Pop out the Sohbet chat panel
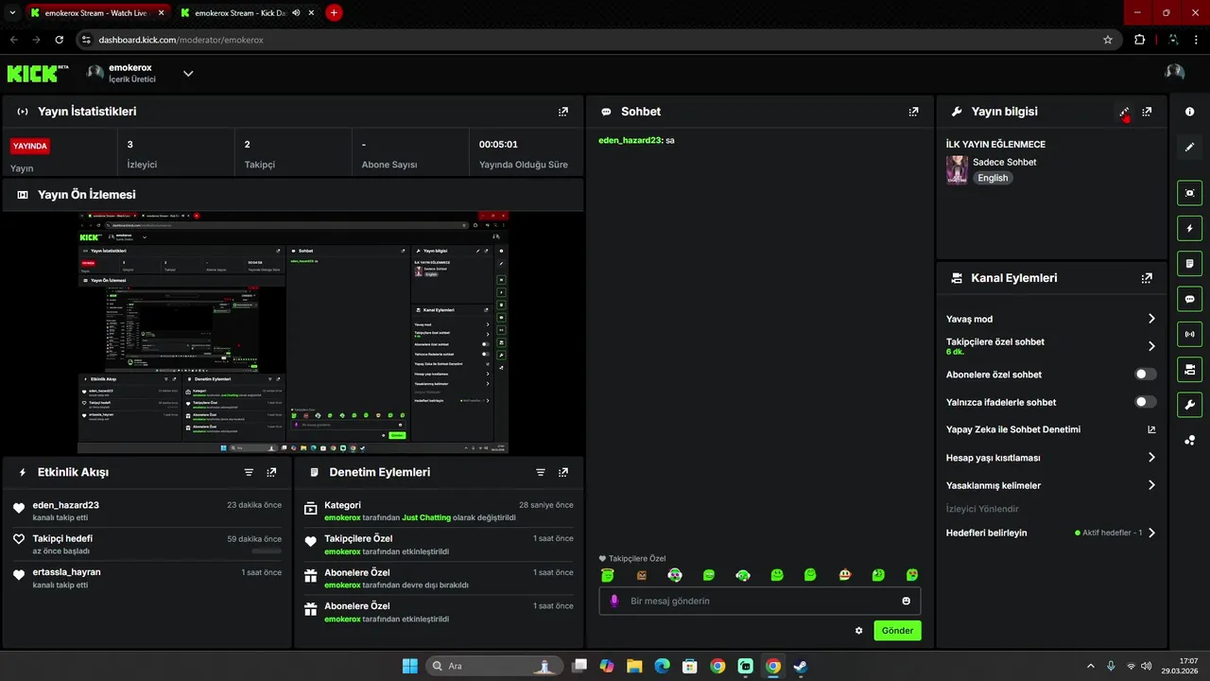 [913, 112]
